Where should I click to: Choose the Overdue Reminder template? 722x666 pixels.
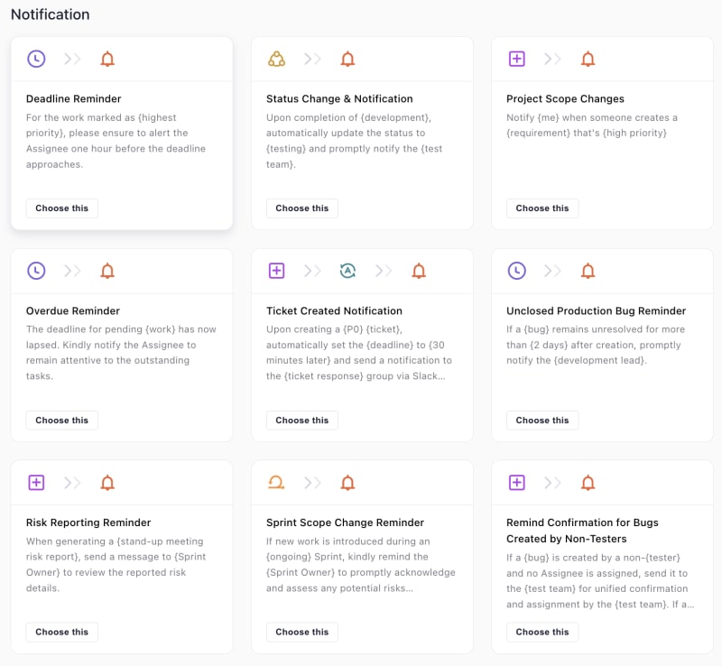click(x=61, y=420)
